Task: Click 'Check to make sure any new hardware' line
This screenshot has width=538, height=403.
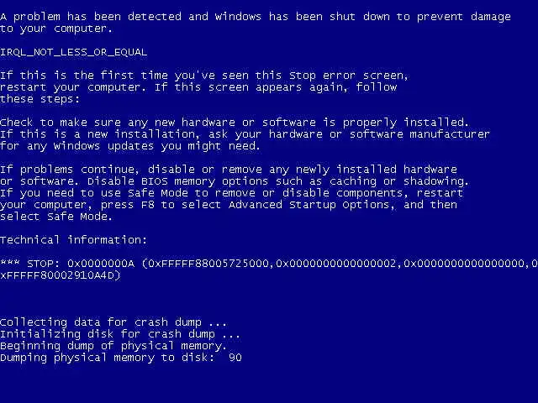Action: click(118, 123)
